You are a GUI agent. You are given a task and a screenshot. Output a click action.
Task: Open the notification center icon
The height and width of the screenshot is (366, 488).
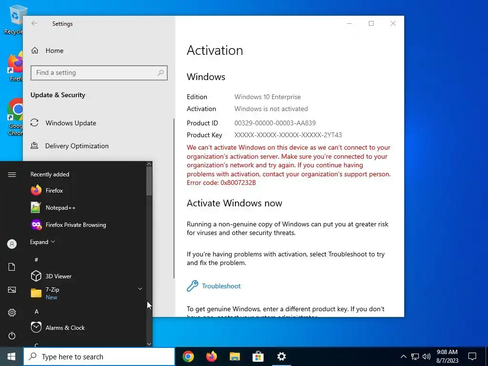472,356
